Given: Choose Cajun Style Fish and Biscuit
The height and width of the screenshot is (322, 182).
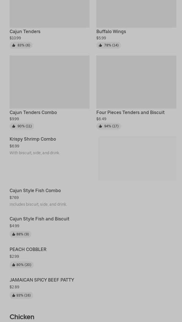Looking at the screenshot, I should [39, 219].
